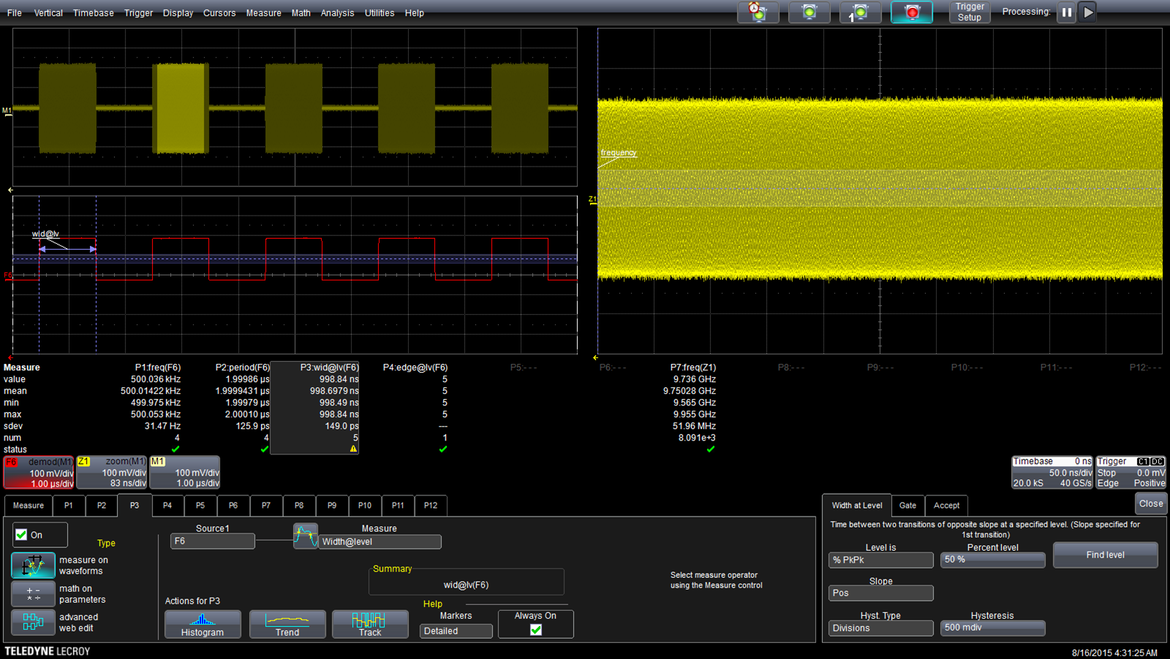Viewport: 1170px width, 659px height.
Task: Click the Width@level measure waveform icon
Action: click(306, 536)
